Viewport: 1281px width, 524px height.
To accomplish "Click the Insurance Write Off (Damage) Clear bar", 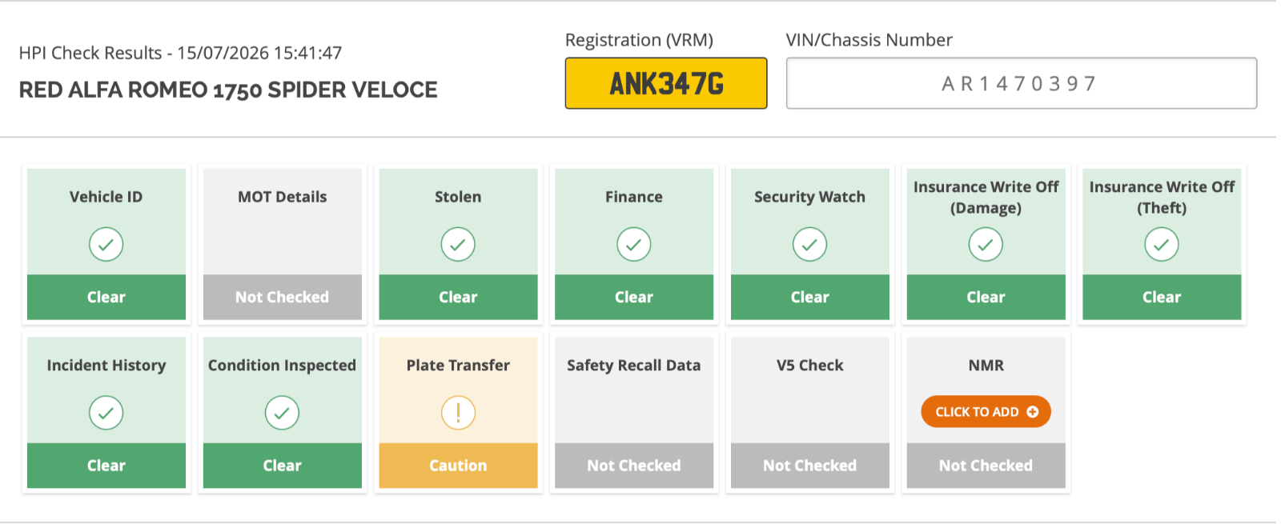I will [x=986, y=298].
